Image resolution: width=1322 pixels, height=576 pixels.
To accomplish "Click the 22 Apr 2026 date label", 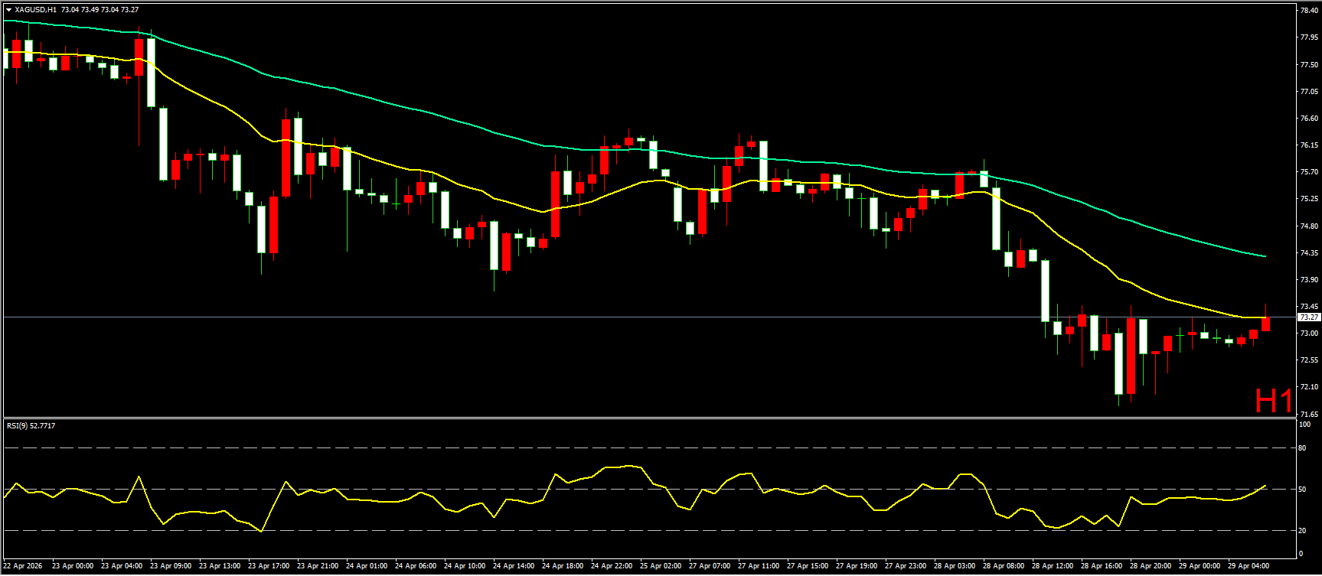I will [x=23, y=566].
